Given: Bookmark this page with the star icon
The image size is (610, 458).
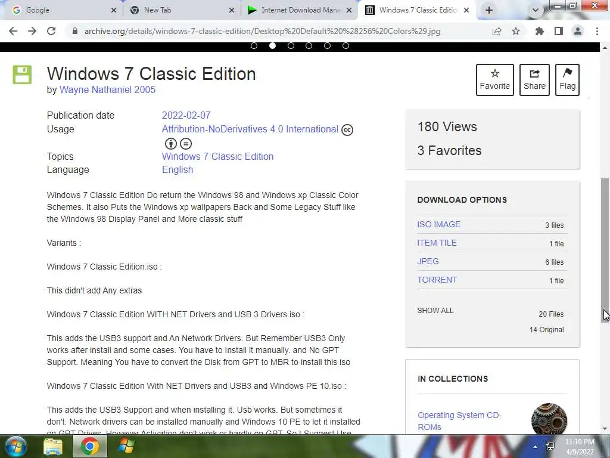Looking at the screenshot, I should pos(516,31).
